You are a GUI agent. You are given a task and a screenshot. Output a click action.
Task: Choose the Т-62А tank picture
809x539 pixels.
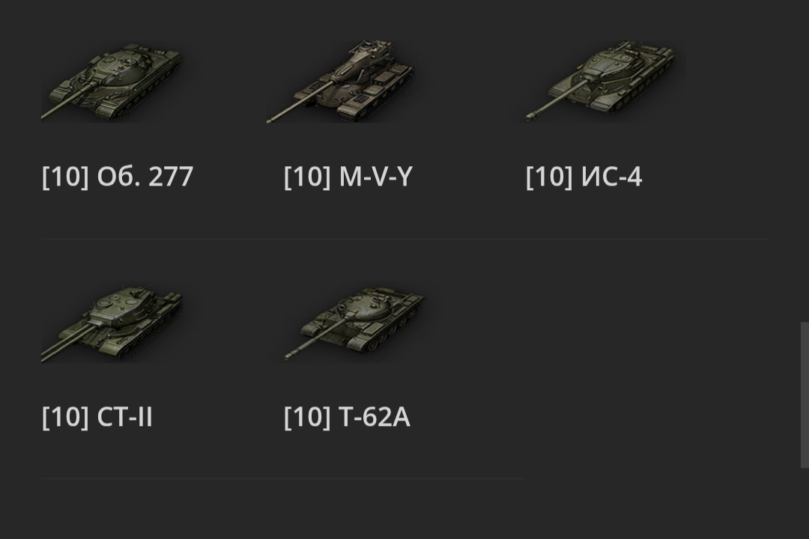[x=355, y=322]
